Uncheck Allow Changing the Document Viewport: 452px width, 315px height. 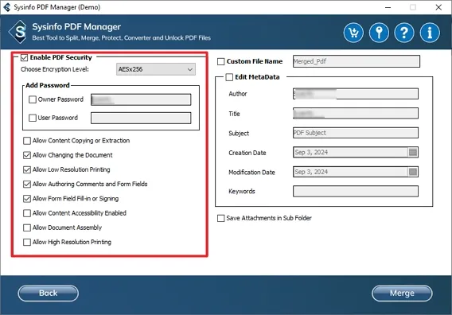[27, 155]
